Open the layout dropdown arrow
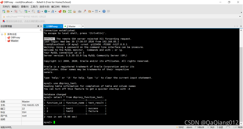243x129 pixels. [100, 11]
